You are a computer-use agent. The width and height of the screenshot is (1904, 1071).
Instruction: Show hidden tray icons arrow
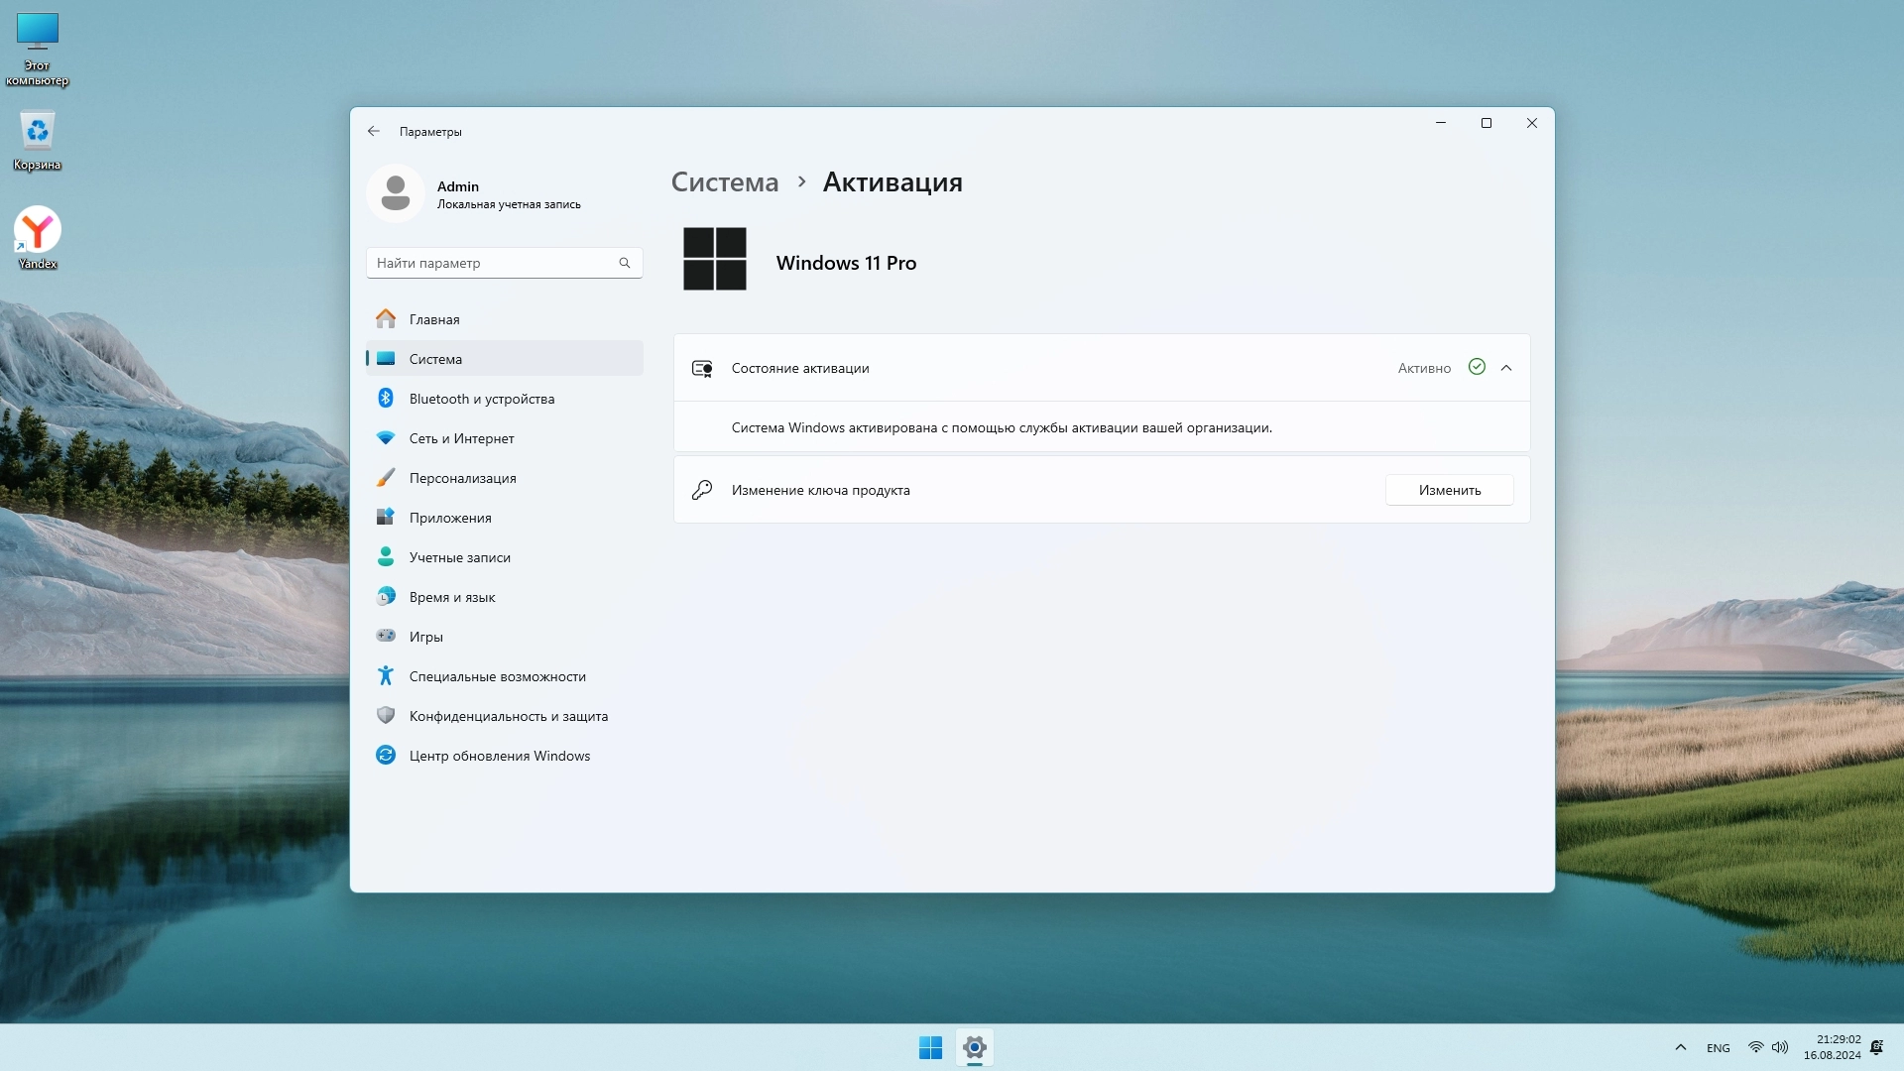click(1681, 1048)
